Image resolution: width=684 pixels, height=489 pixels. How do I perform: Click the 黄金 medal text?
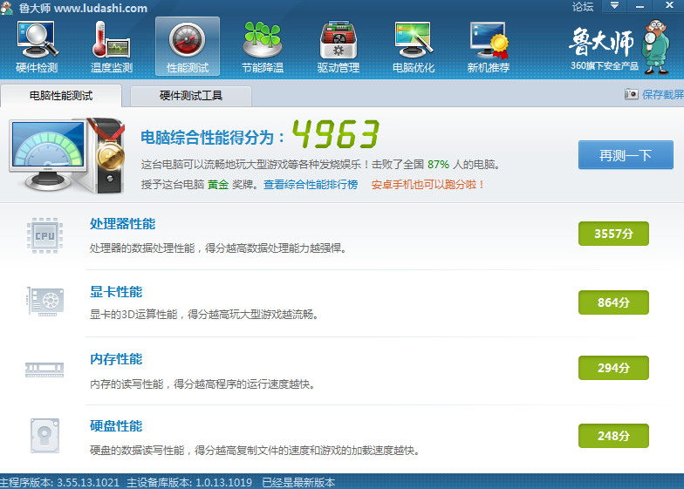coord(218,185)
